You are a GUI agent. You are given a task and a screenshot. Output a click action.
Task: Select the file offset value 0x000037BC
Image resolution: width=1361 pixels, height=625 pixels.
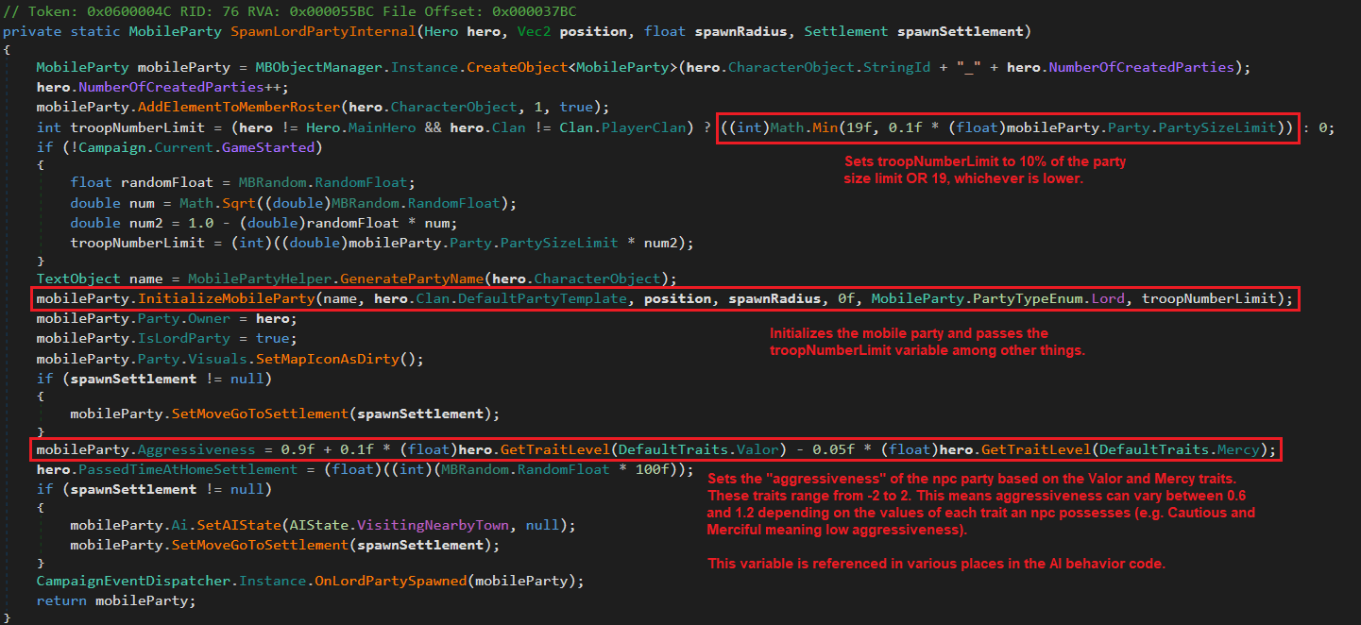(x=536, y=10)
